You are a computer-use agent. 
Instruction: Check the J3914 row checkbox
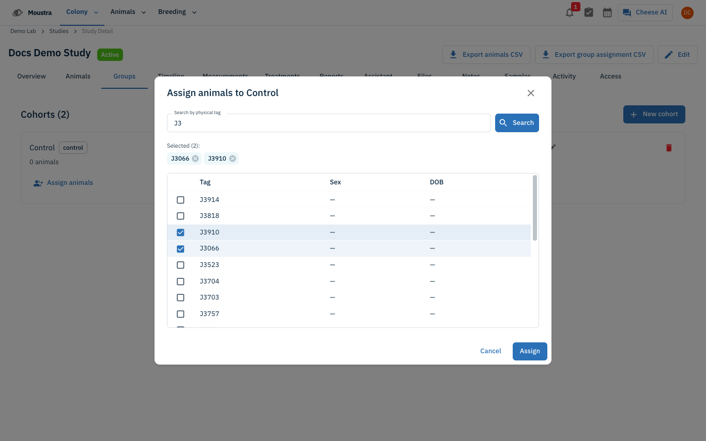click(x=180, y=200)
